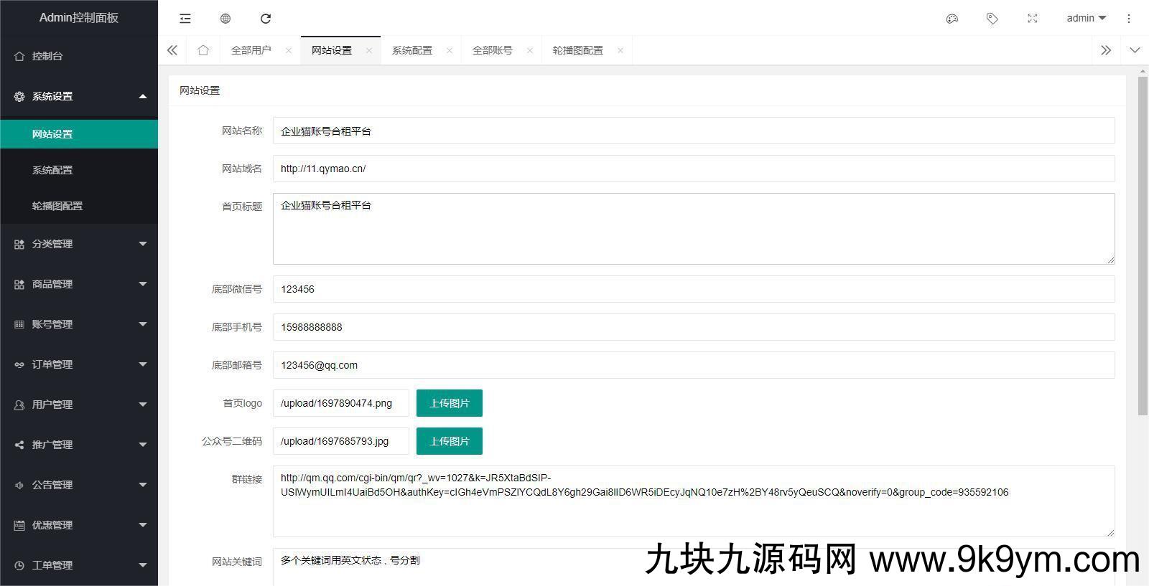The image size is (1149, 586).
Task: Expand the 商品管理 sidebar menu
Action: (x=79, y=284)
